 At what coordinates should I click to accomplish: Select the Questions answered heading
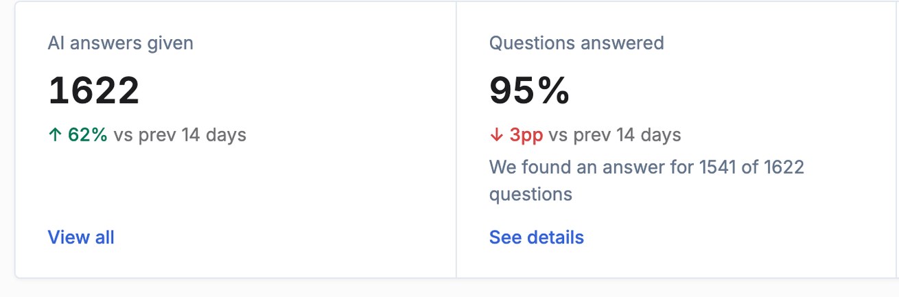tap(576, 43)
